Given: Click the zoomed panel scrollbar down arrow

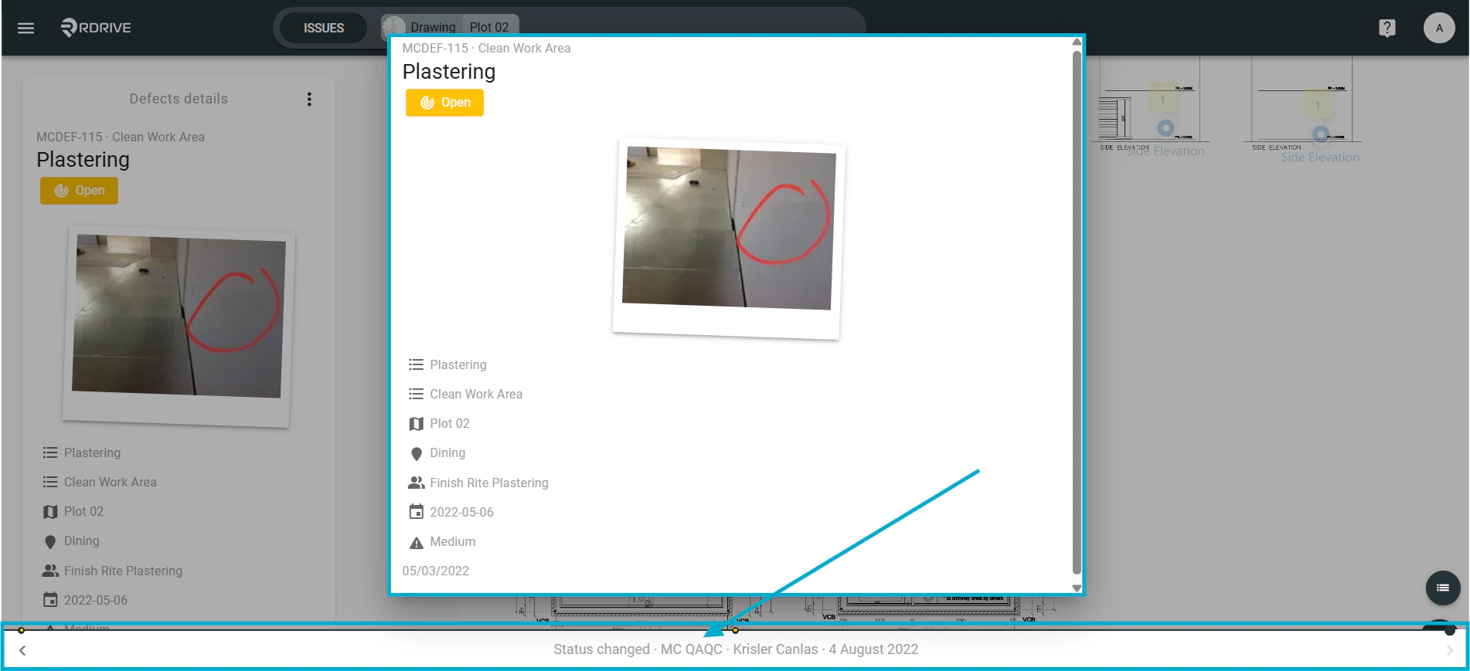Looking at the screenshot, I should click(x=1077, y=588).
